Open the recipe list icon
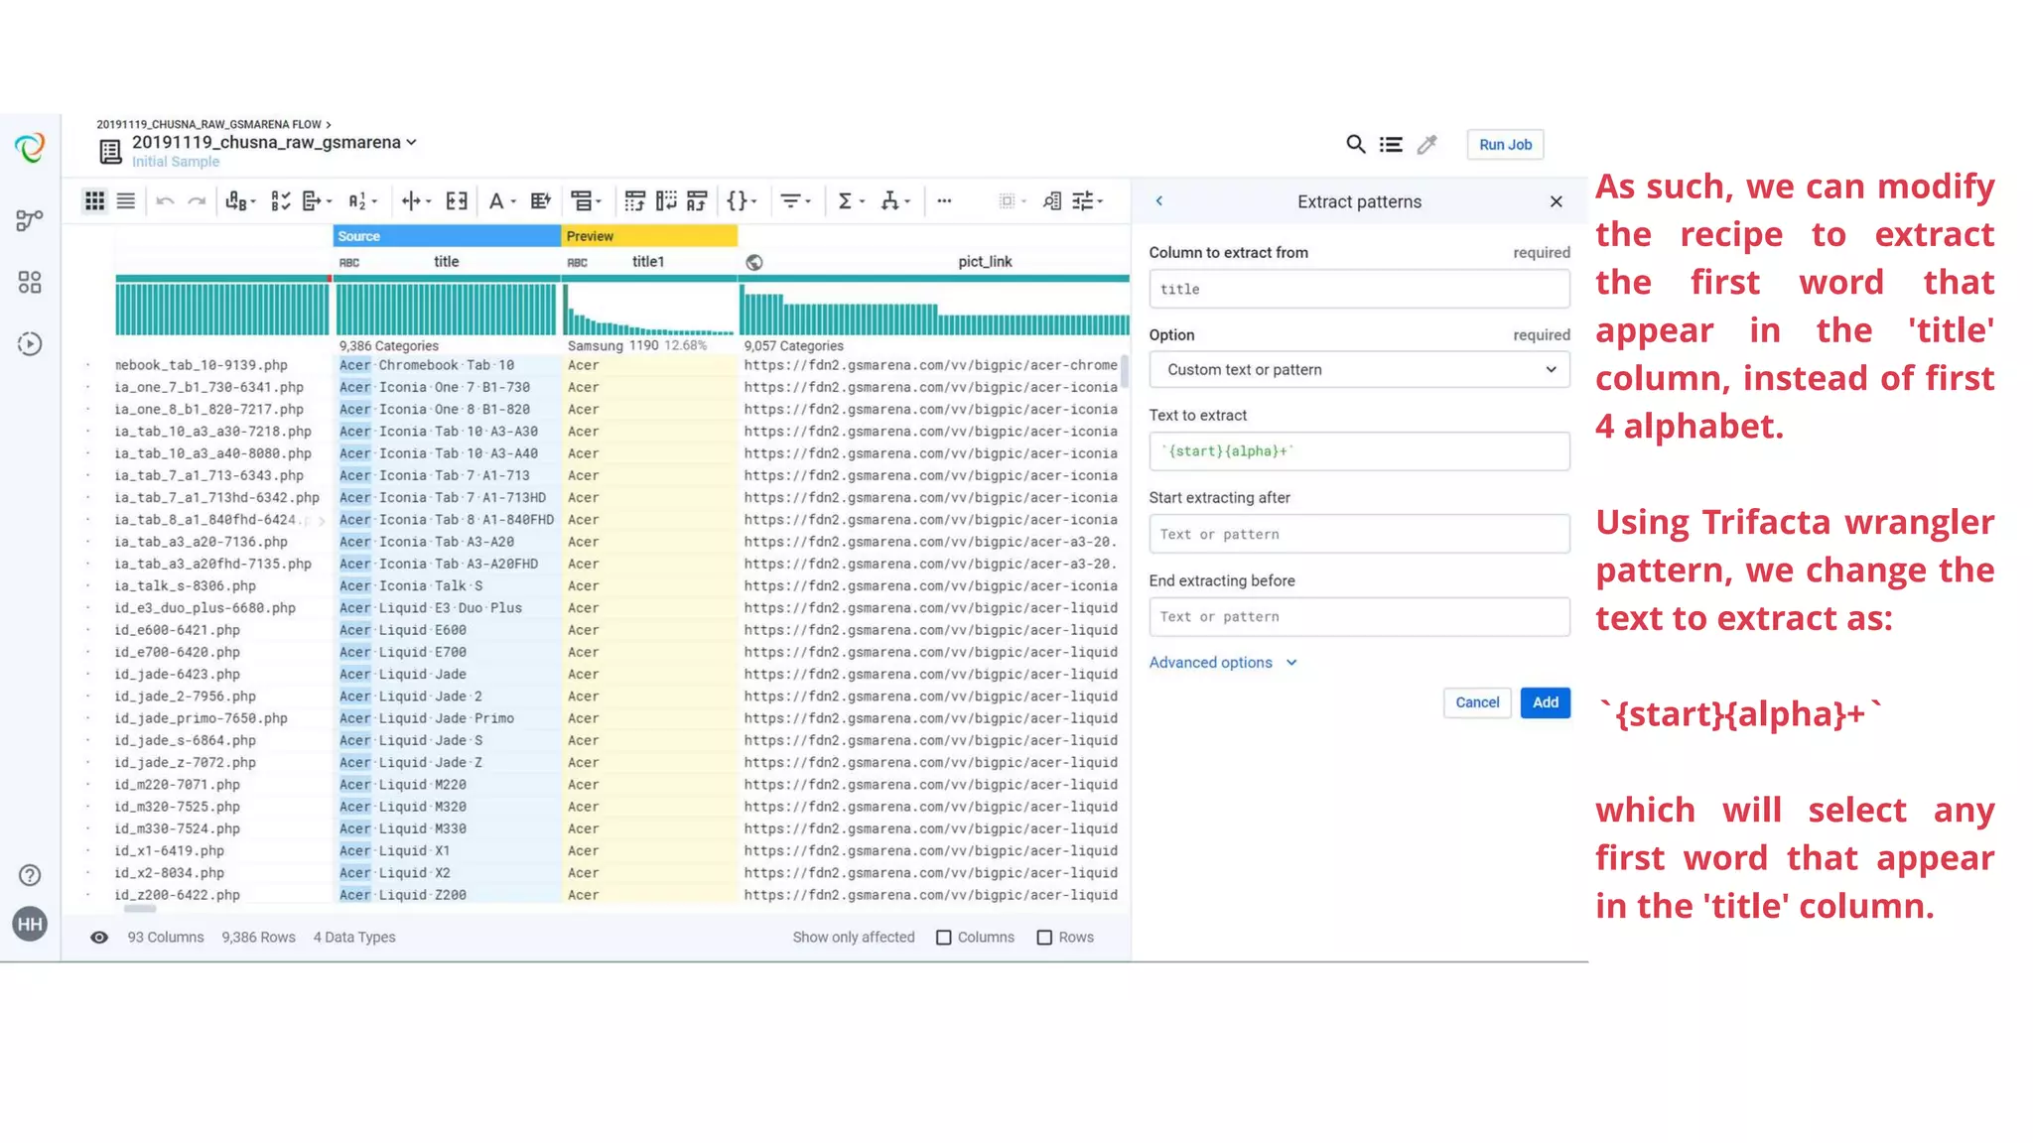Image resolution: width=2033 pixels, height=1143 pixels. click(1391, 145)
